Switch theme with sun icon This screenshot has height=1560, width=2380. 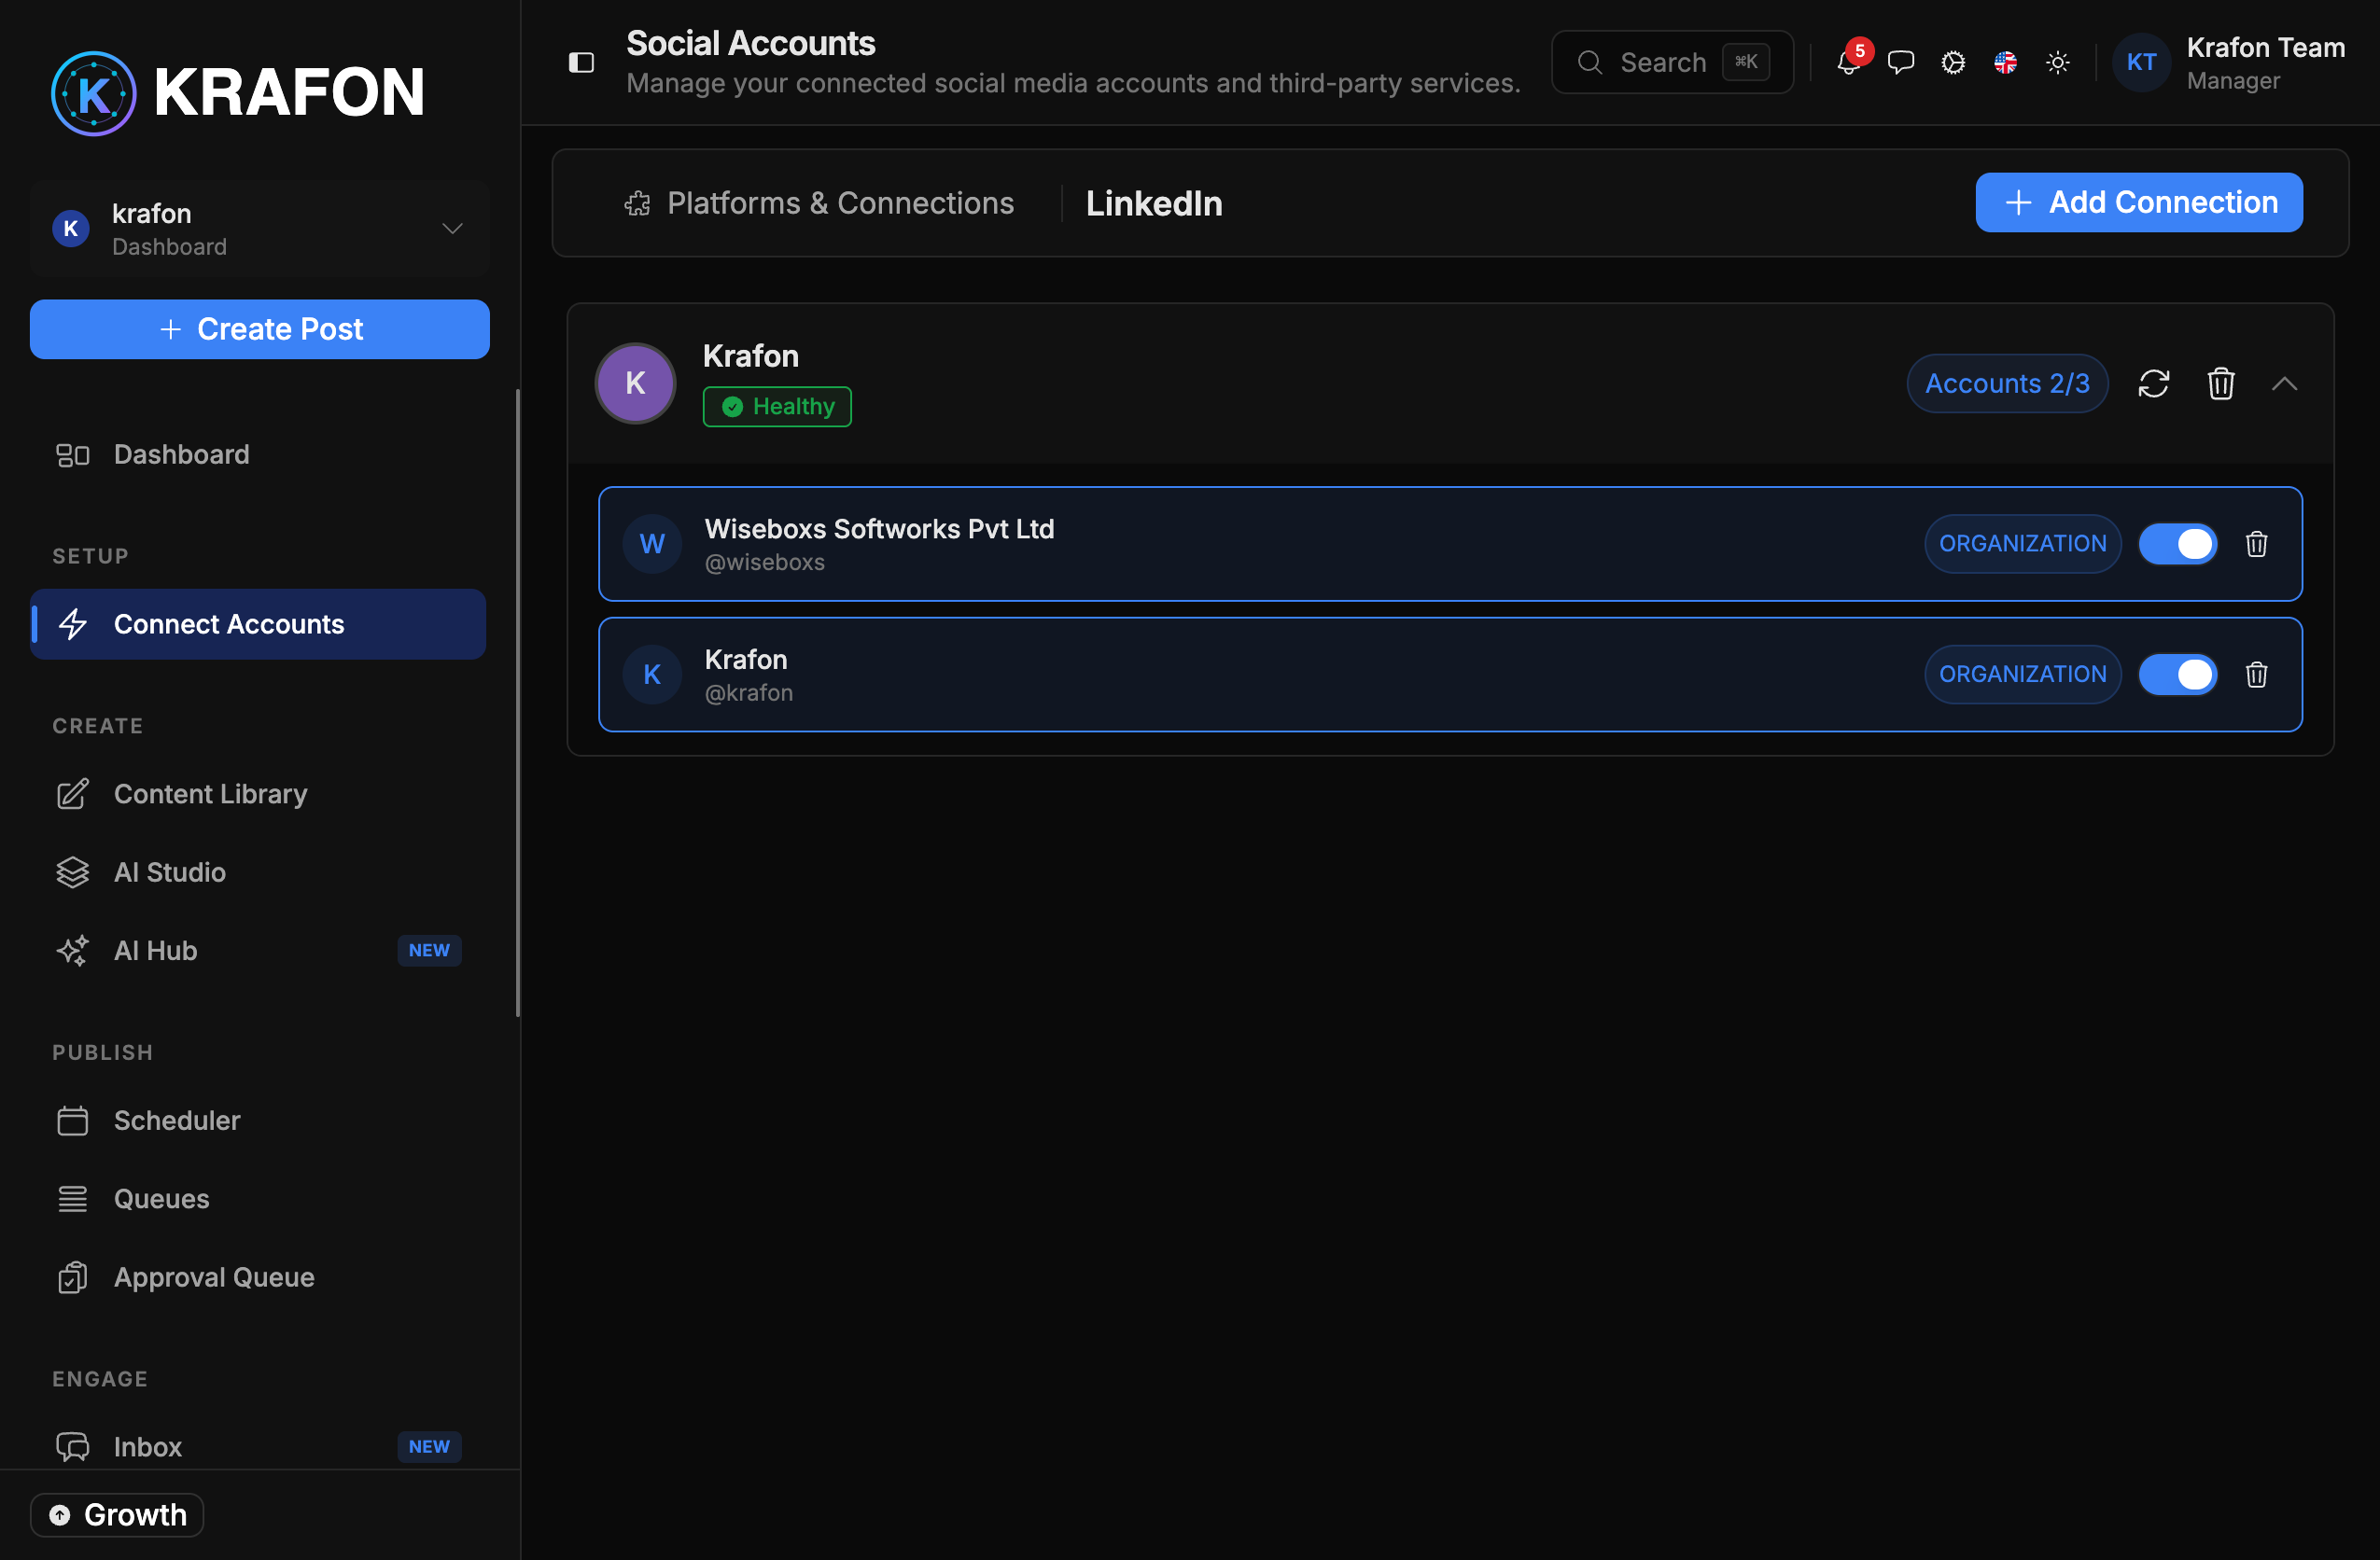point(2057,63)
